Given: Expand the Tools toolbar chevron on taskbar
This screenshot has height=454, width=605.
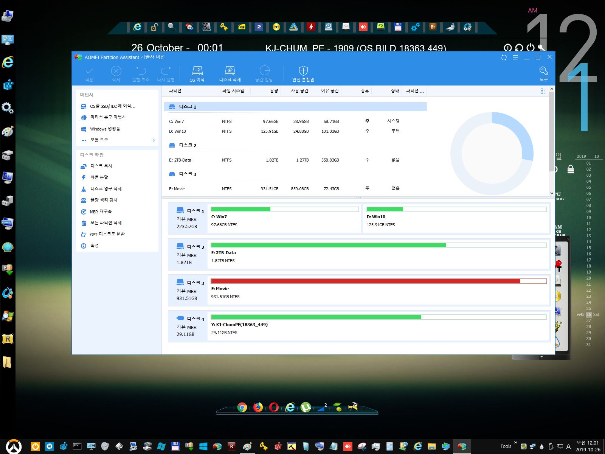Looking at the screenshot, I should point(516,443).
